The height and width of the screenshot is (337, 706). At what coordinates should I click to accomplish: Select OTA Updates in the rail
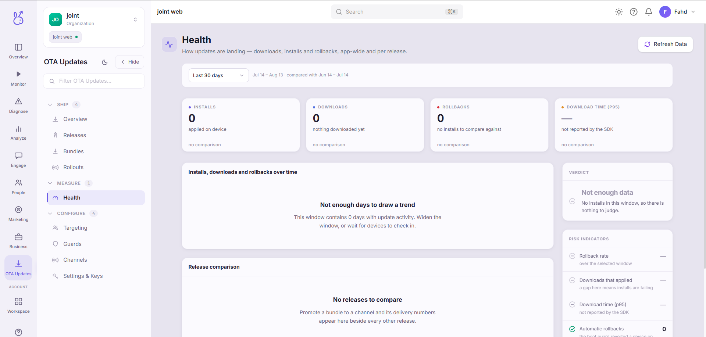pyautogui.click(x=18, y=268)
